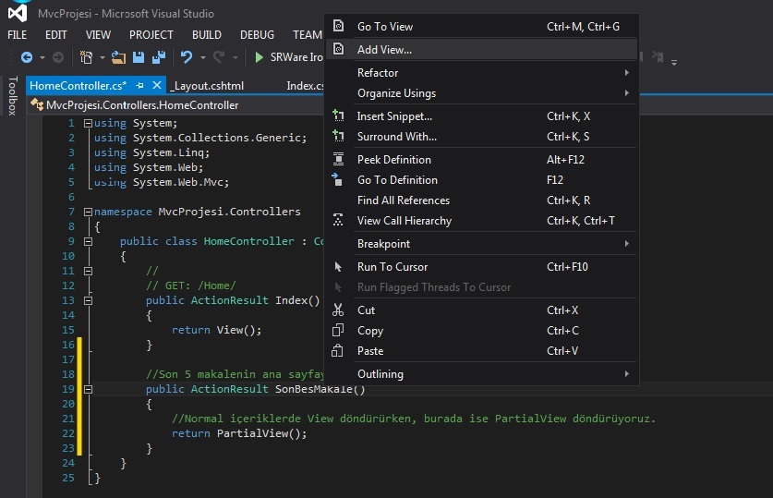Choose Add View from context menu
Screen dimensions: 773x498
click(384, 50)
